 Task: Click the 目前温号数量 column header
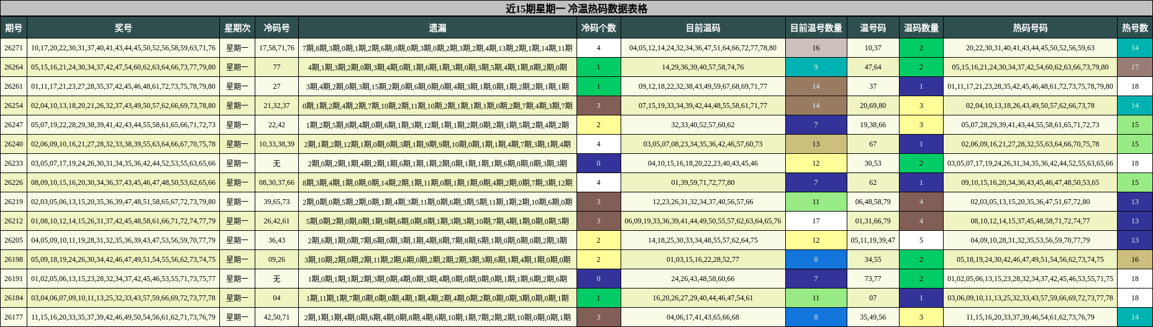coord(816,28)
